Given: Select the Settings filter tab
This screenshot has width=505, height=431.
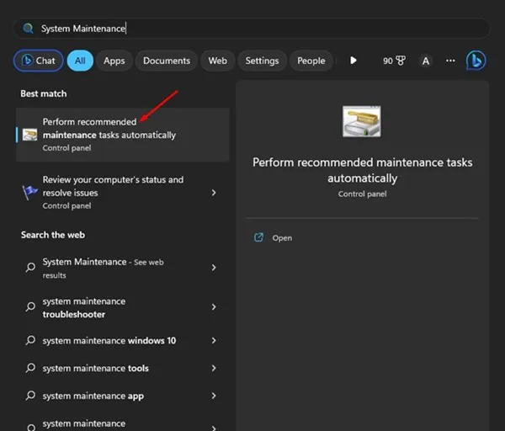Looking at the screenshot, I should coord(262,61).
